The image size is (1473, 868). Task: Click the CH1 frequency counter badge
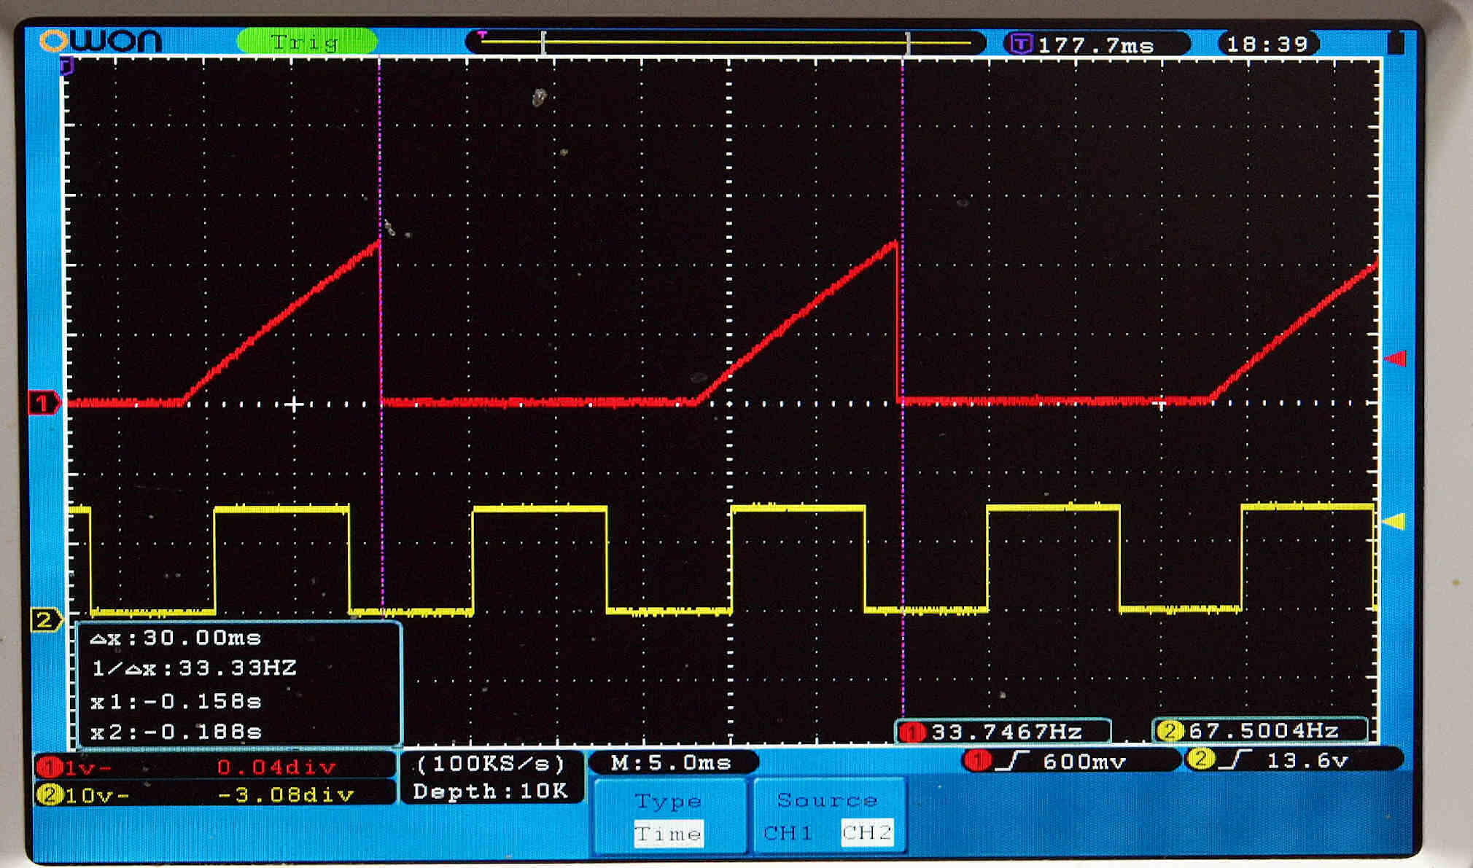pos(1003,731)
